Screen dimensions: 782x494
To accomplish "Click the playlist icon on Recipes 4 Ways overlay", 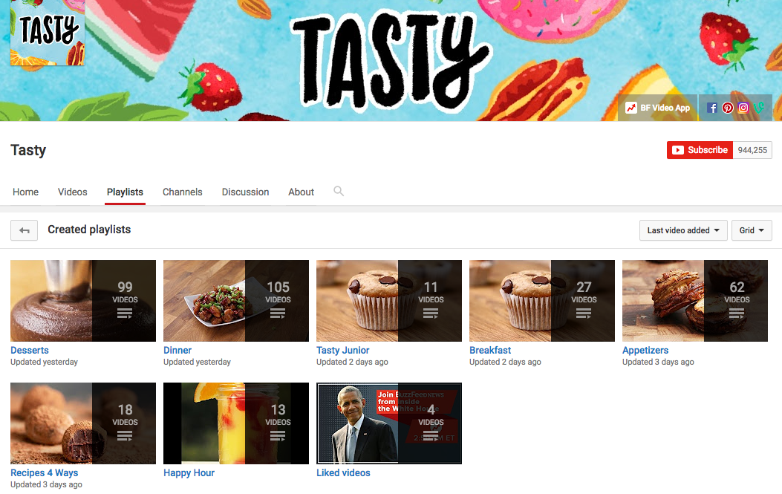I will 125,436.
